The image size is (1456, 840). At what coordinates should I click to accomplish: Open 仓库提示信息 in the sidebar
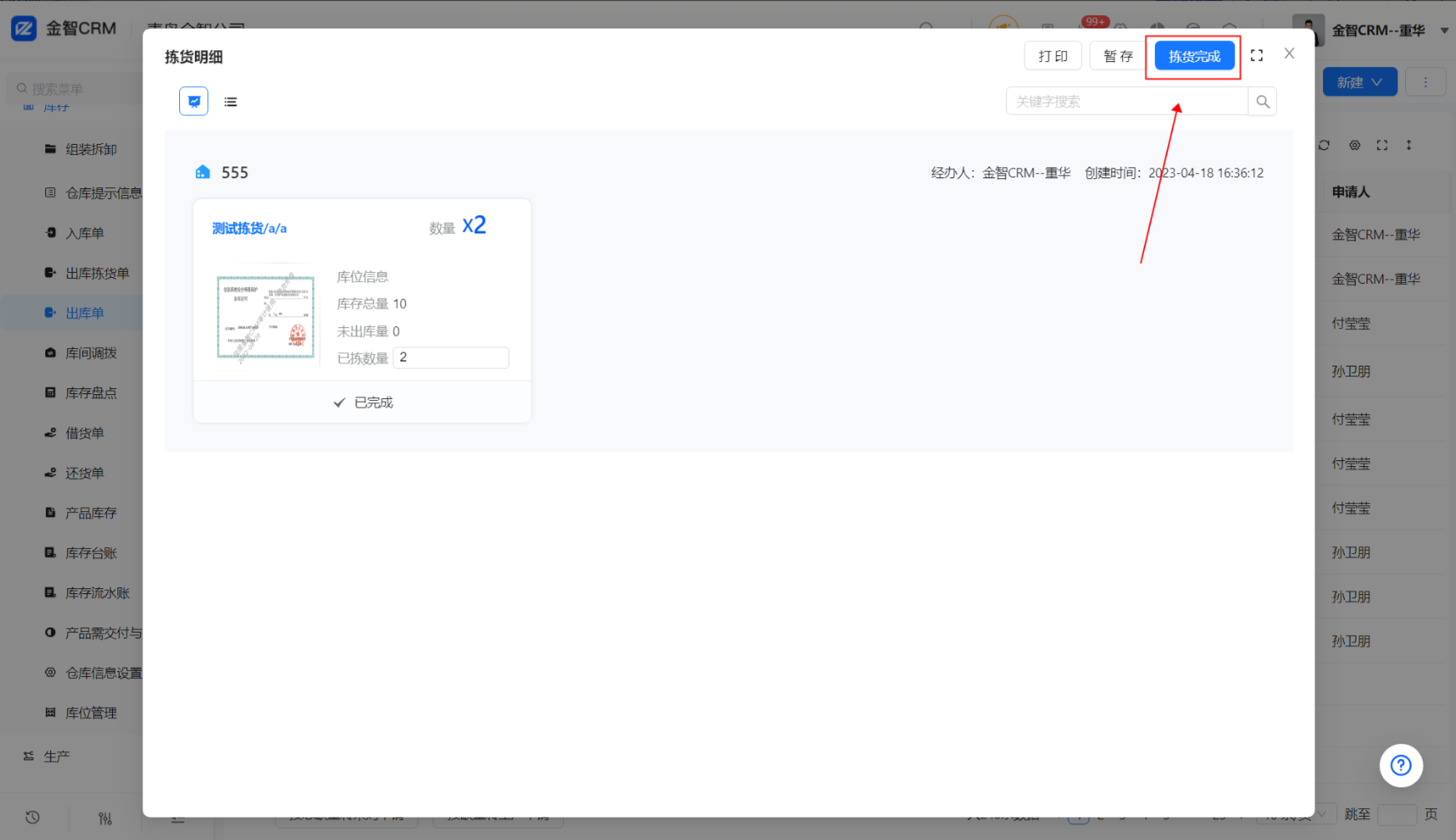click(104, 193)
